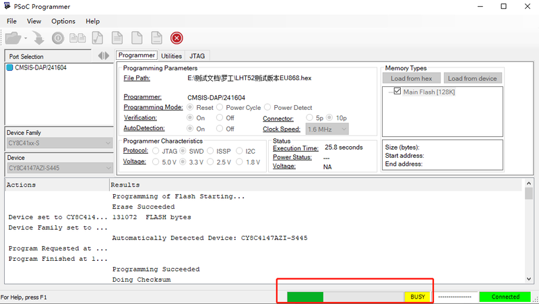Click the lined-document Read toolbar icon

[117, 38]
